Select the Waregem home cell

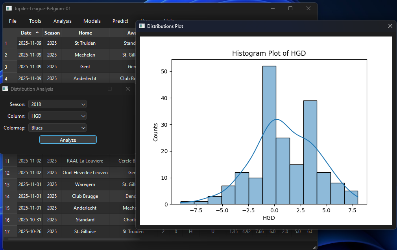(85, 184)
